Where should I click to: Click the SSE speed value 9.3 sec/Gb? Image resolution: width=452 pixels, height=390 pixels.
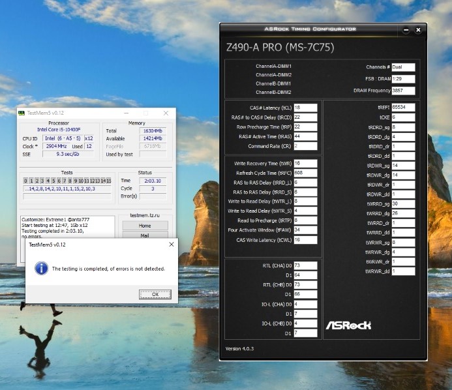(68, 154)
